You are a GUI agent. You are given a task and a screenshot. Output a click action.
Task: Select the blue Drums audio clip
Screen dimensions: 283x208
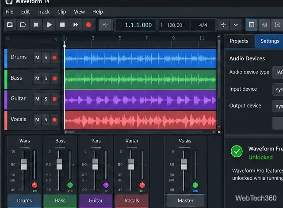[141, 58]
